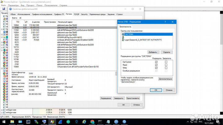Select LogonSessionId_0_8476307 user entry
Screen dimensions: 223x125
point(141,40)
